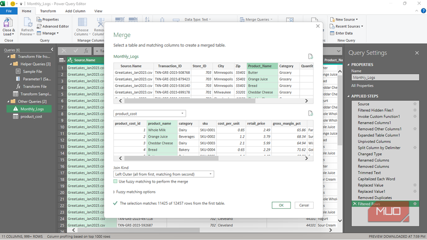This screenshot has height=240, width=427.
Task: Open the File tab
Action: [x=9, y=11]
